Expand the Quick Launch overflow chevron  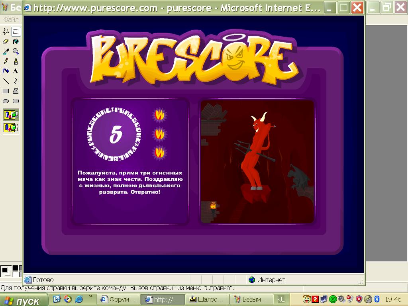91,297
